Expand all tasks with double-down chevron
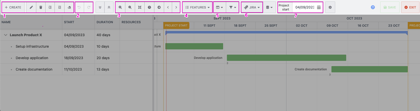The height and width of the screenshot is (111, 420). [x=100, y=7]
